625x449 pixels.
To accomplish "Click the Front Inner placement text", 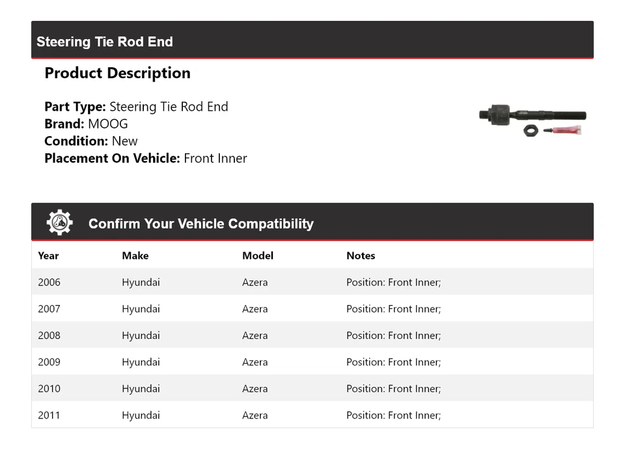I will [x=215, y=158].
